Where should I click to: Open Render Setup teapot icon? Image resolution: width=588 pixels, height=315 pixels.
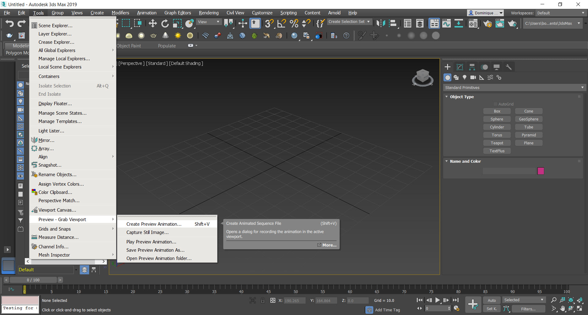(x=488, y=24)
